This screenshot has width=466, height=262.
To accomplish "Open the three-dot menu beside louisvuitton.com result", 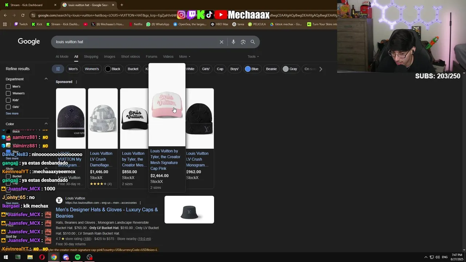I will (x=140, y=203).
